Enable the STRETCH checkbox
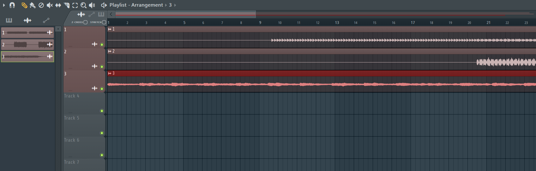The image size is (536, 171). [104, 22]
